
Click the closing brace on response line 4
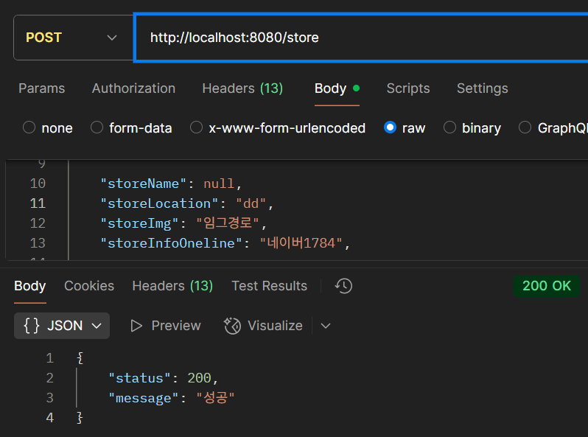(80, 418)
